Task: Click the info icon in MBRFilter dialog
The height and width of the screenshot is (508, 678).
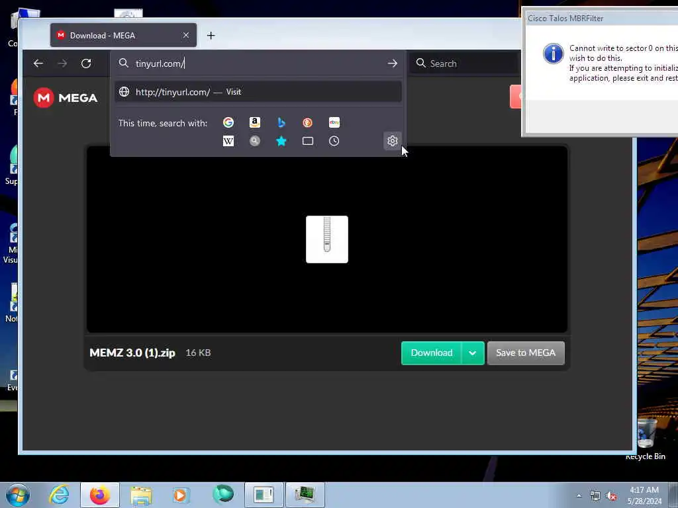Action: 553,54
